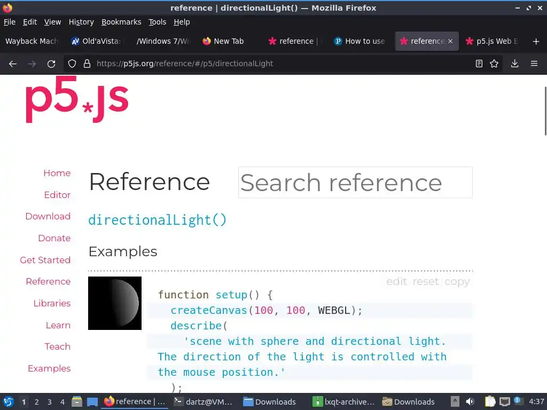Open the Edit menu

[x=30, y=22]
